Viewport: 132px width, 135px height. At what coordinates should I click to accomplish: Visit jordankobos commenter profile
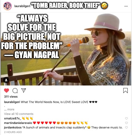click(13, 128)
